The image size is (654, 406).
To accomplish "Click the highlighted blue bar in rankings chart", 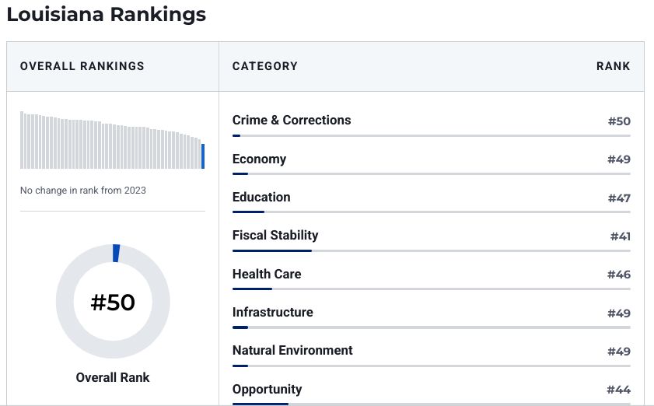I will tap(203, 156).
